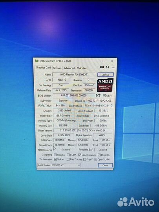
Task: Close GPU-Z with the title bar X
Action: coord(112,61)
